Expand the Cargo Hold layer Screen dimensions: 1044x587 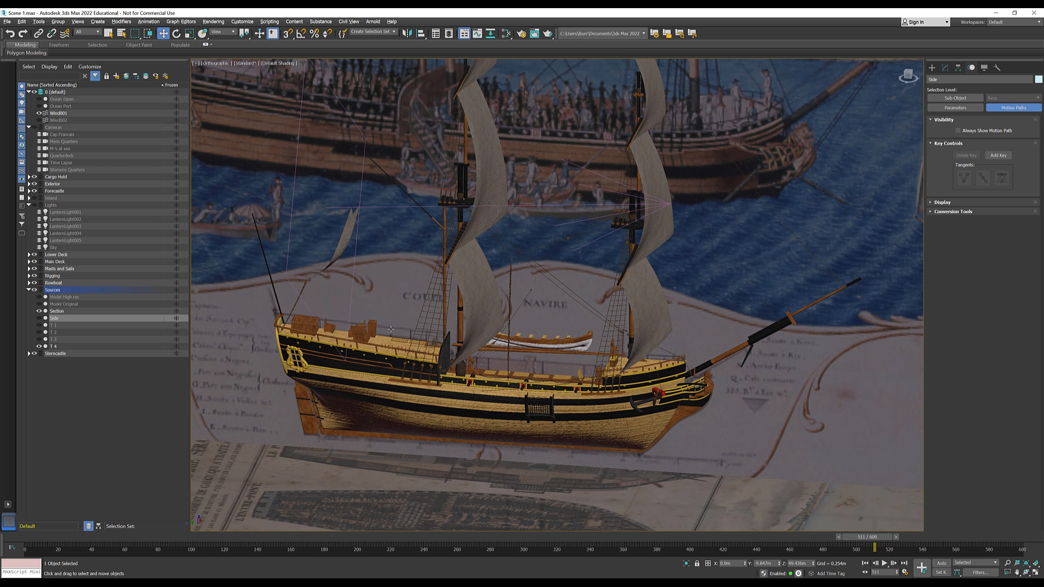29,177
